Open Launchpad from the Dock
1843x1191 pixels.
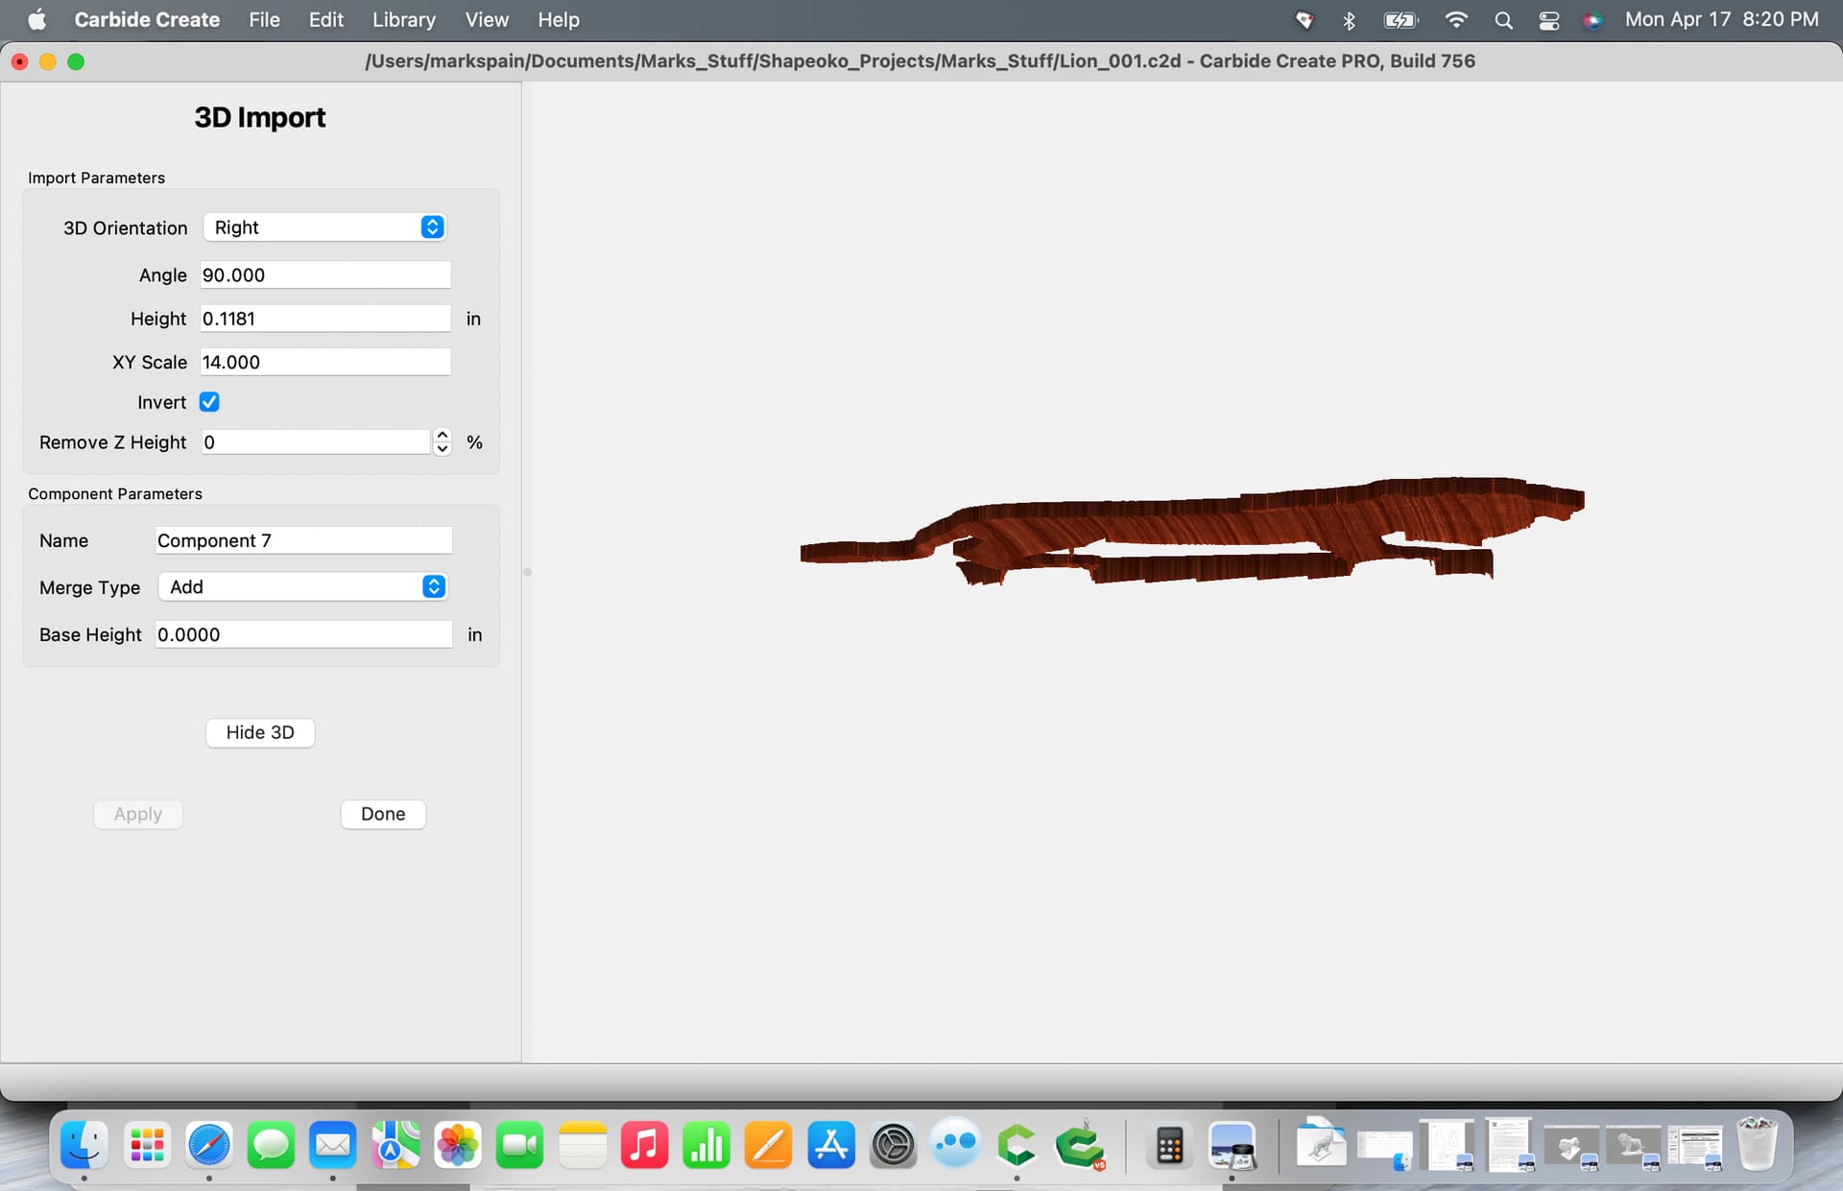pos(147,1145)
